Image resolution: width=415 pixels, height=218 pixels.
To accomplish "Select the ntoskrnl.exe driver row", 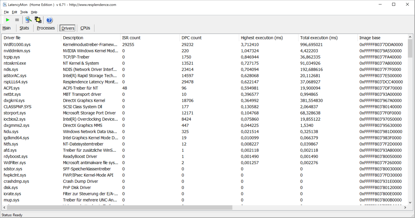I will click(204, 63).
